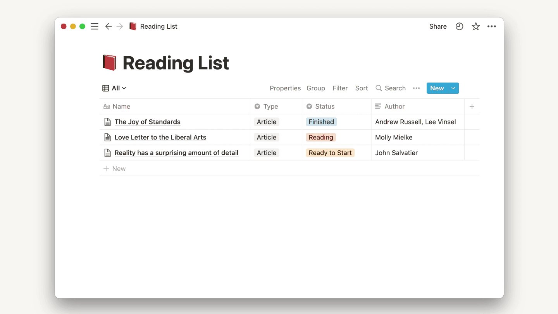Screen dimensions: 558x314
Task: Open the Reality has a surprising amount of detail page
Action: tap(176, 153)
